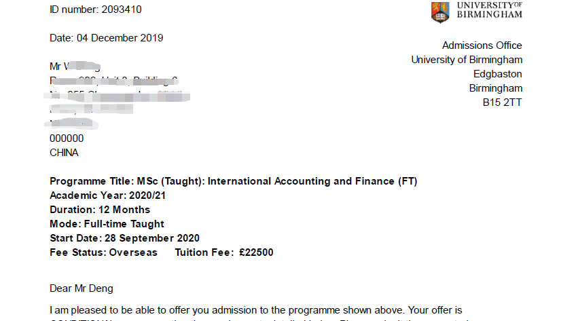Click the University of Birmingham address line
The height and width of the screenshot is (321, 574).
point(467,60)
